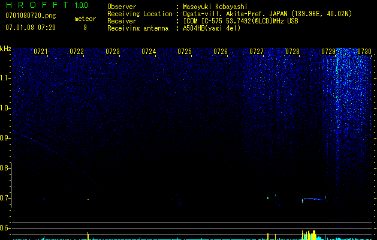
Task: Click the receiver ICOM IC-575 frequency text
Action: [x=240, y=21]
